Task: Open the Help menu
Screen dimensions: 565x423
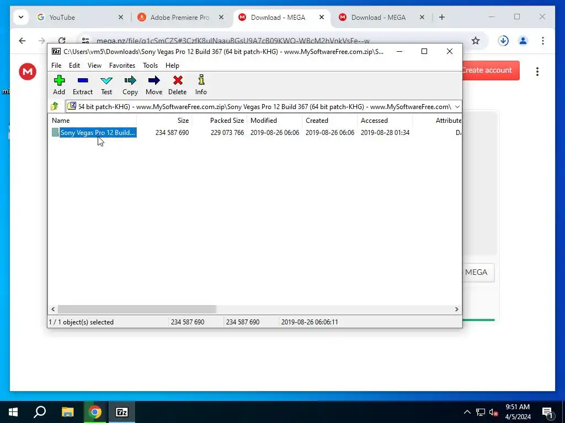Action: point(172,66)
